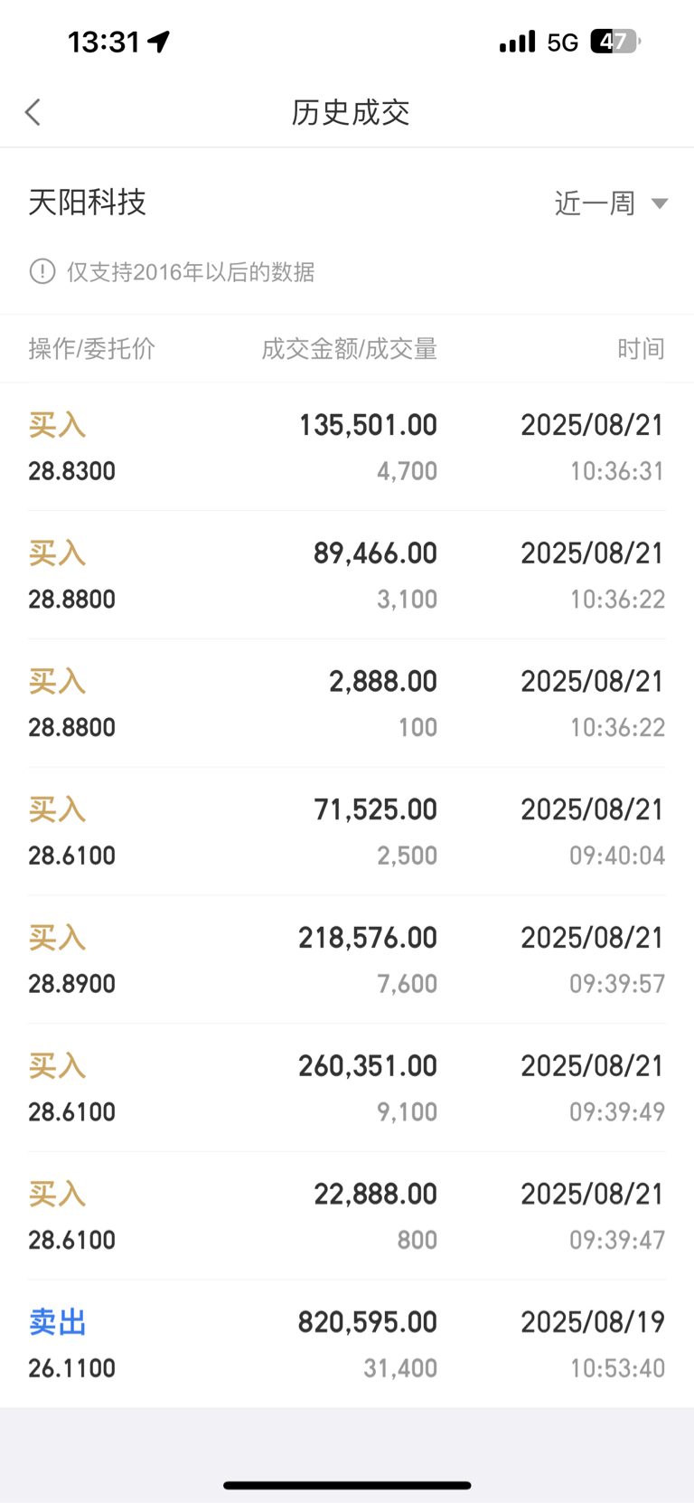Tap the cellular signal bars icon
694x1503 pixels.
tap(518, 42)
